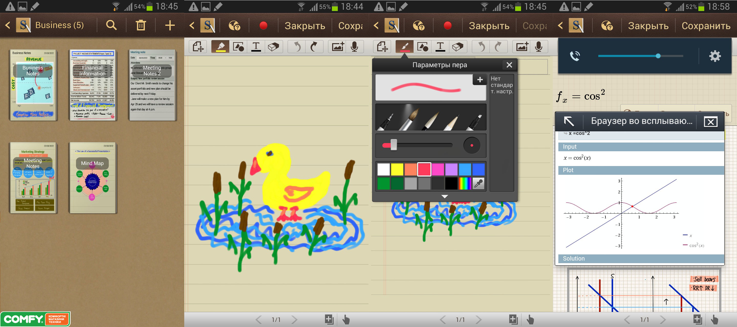
Task: Select the eyedropper color picker tool
Action: (x=478, y=184)
